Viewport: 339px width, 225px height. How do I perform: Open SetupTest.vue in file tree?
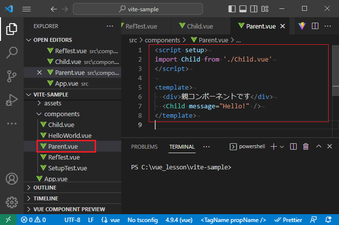[x=72, y=168]
